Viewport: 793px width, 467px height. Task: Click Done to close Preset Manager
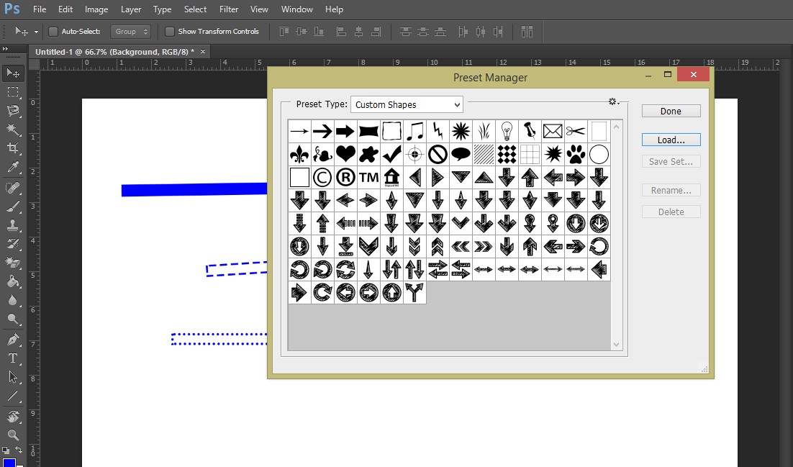click(670, 110)
